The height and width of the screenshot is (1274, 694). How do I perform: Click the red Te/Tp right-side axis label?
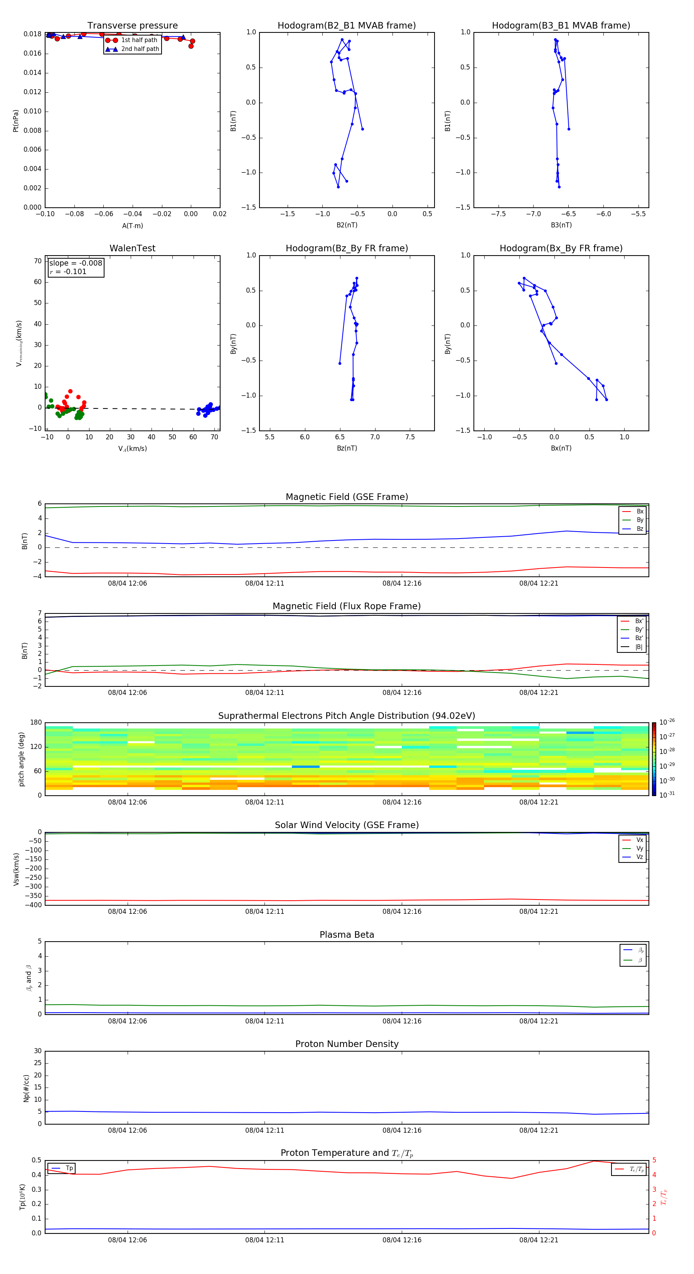[x=664, y=1197]
